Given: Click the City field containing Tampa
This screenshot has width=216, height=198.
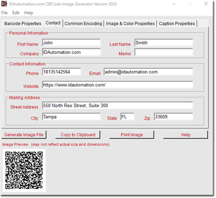Looking at the screenshot, I should 71,117.
